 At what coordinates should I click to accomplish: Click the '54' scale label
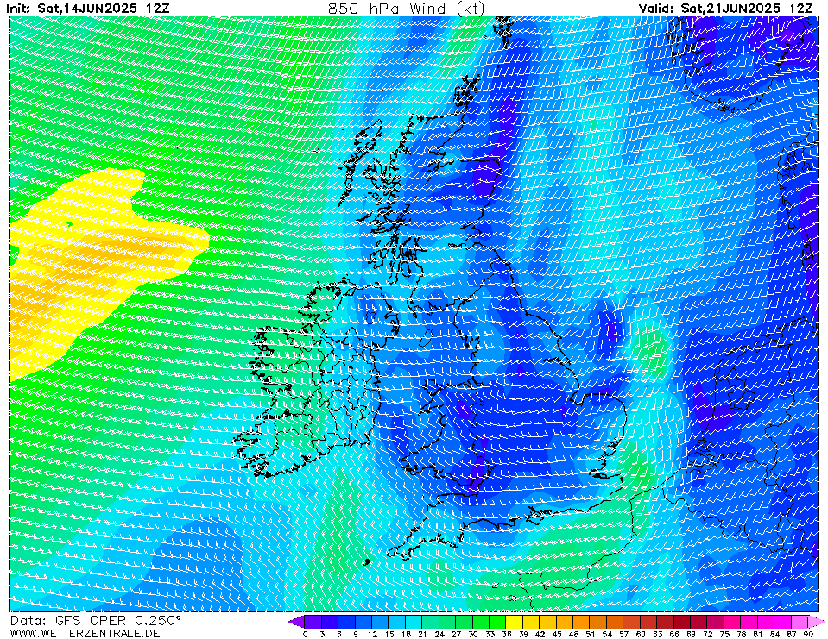pyautogui.click(x=607, y=634)
